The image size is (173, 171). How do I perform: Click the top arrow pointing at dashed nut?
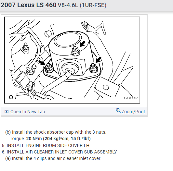click(83, 44)
